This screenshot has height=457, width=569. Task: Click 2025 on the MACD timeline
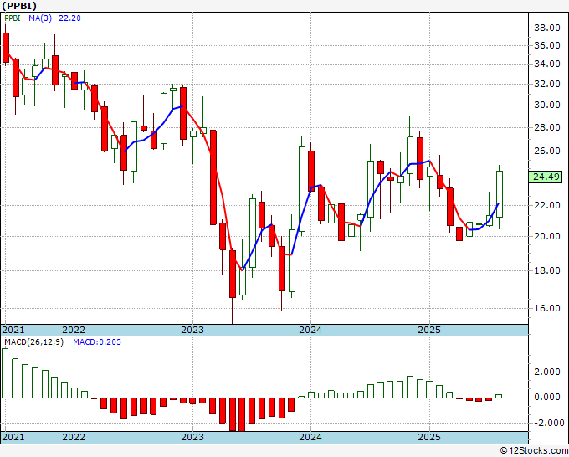pyautogui.click(x=429, y=437)
